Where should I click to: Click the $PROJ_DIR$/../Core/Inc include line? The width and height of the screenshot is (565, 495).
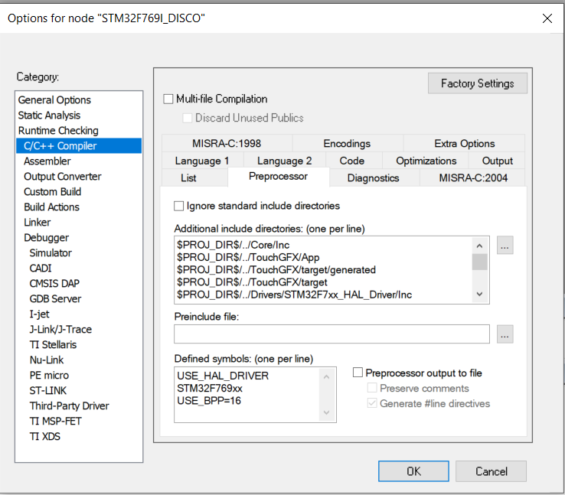coord(234,245)
